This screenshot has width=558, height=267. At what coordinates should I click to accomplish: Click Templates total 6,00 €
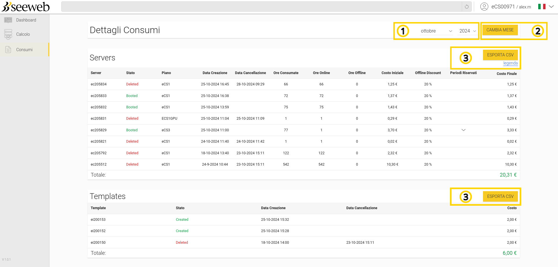tap(509, 253)
